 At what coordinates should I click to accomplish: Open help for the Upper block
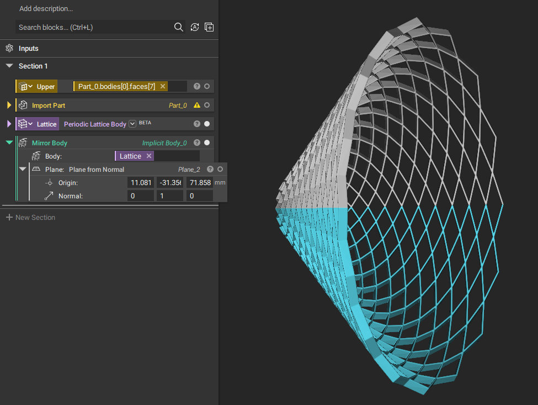[196, 86]
